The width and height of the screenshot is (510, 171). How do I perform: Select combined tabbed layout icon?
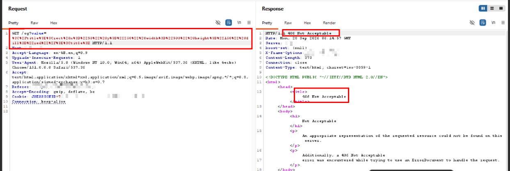pyautogui.click(x=501, y=8)
